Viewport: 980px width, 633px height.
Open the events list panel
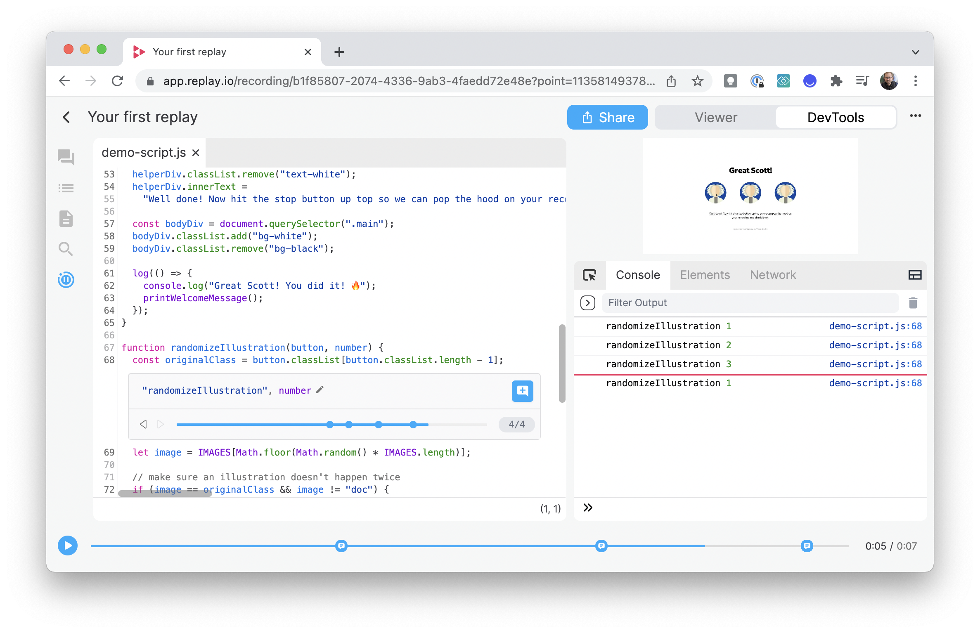[x=66, y=188]
